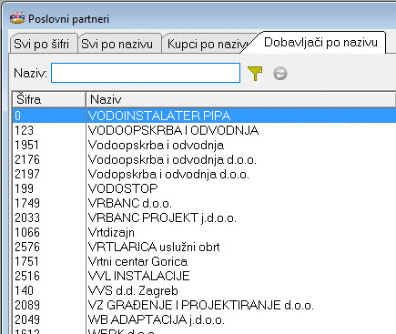Open the Kupci po nazivu tab
Viewport: 396px width, 334px height.
(208, 45)
